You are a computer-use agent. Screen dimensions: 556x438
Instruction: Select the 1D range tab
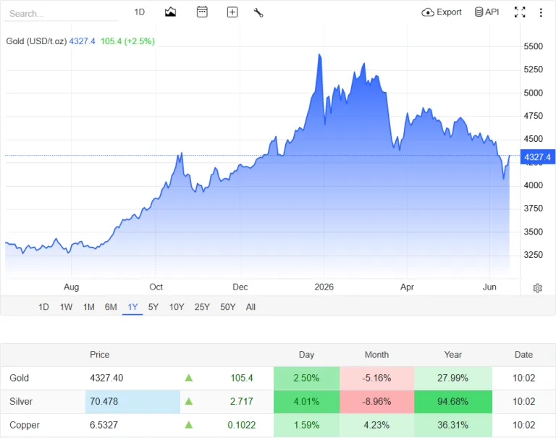[43, 307]
